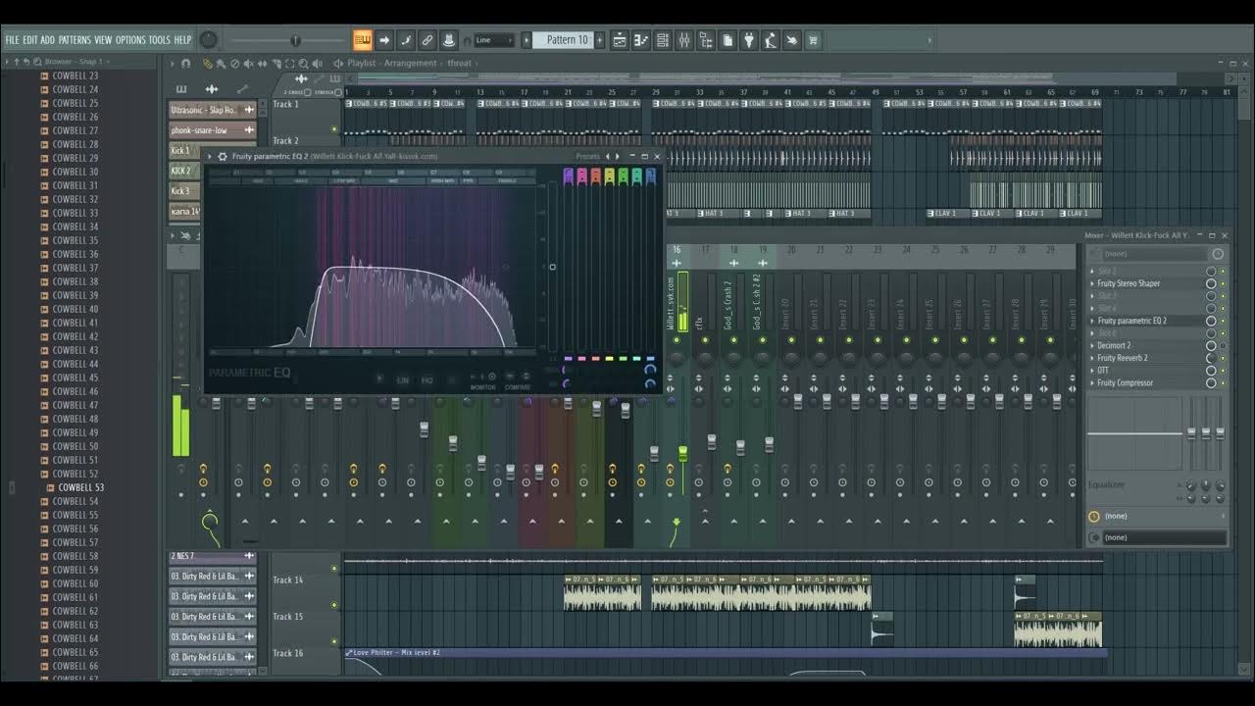
Task: Toggle the orange pattern/song mode button
Action: [x=363, y=40]
